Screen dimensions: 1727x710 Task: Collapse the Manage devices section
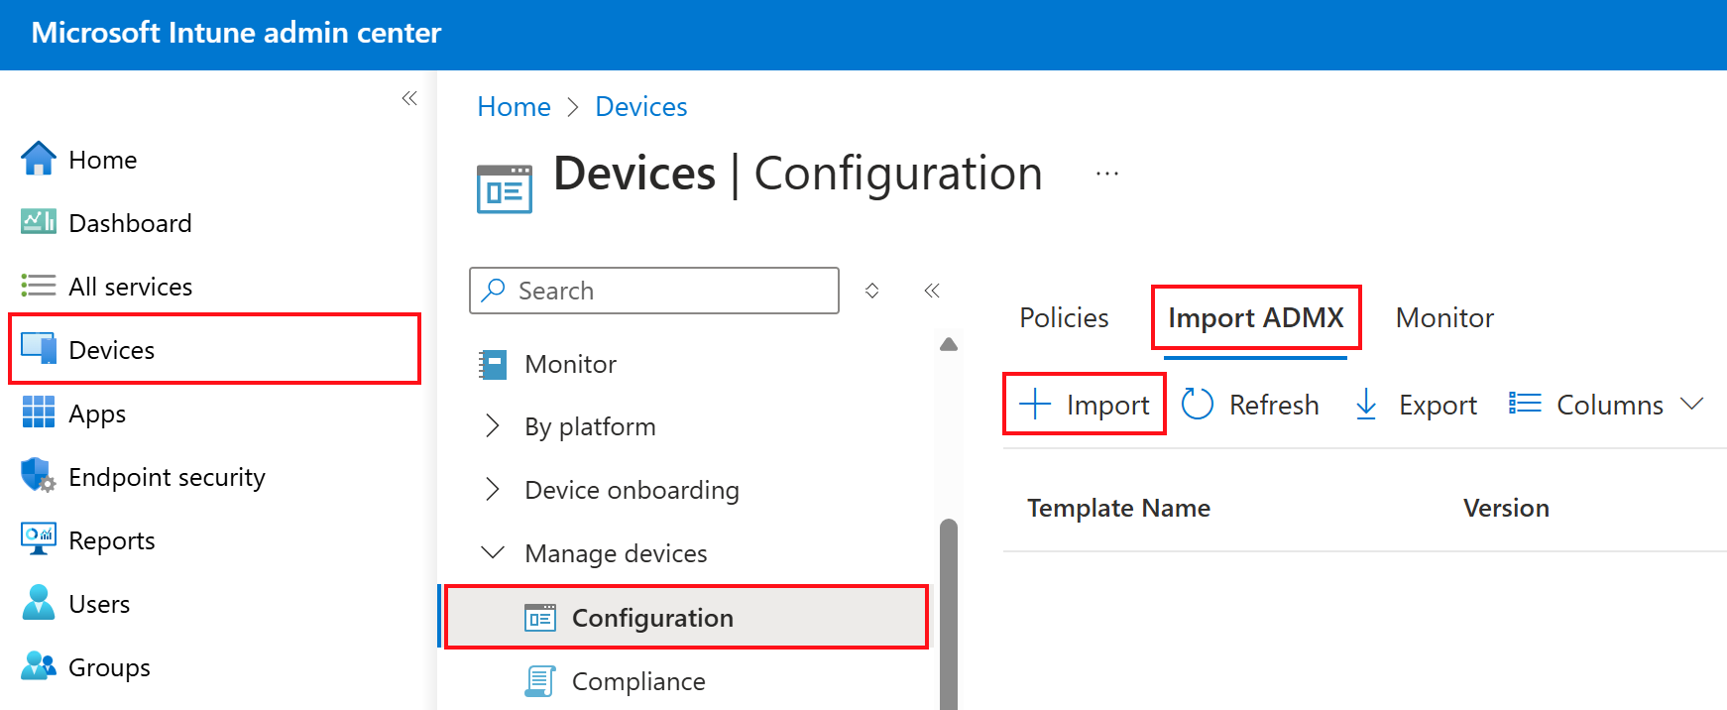[493, 552]
